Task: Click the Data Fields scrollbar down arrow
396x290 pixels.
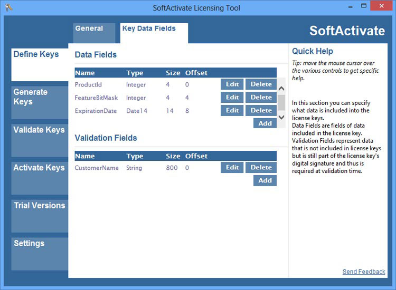Action: click(x=281, y=117)
